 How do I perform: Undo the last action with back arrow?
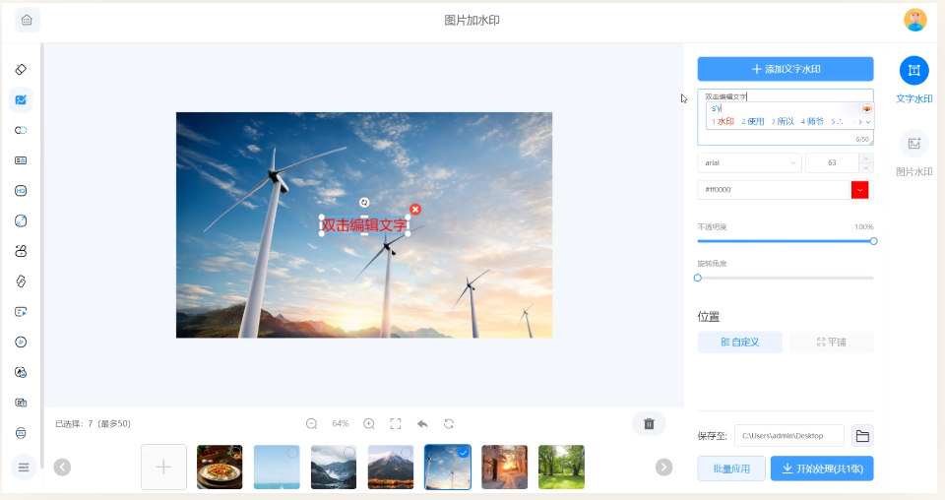coord(422,424)
